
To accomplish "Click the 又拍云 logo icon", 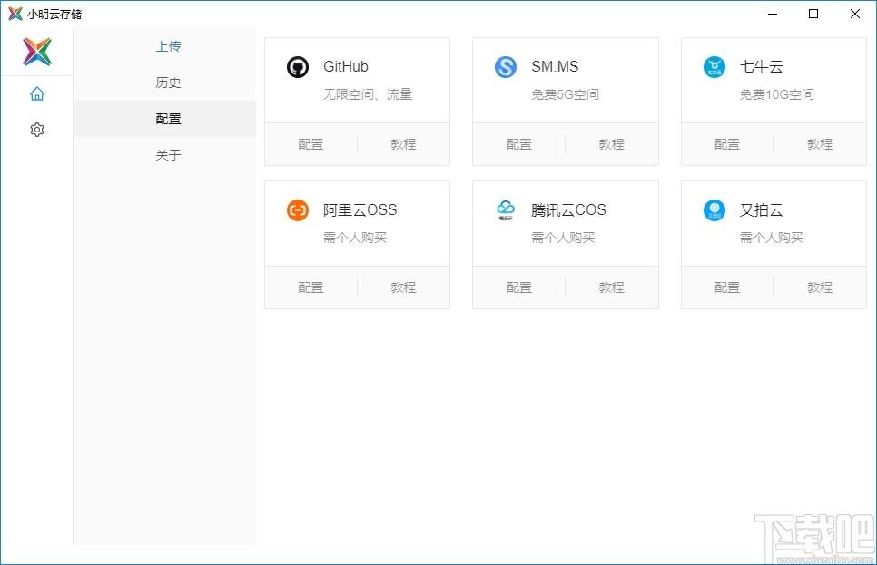I will (714, 210).
